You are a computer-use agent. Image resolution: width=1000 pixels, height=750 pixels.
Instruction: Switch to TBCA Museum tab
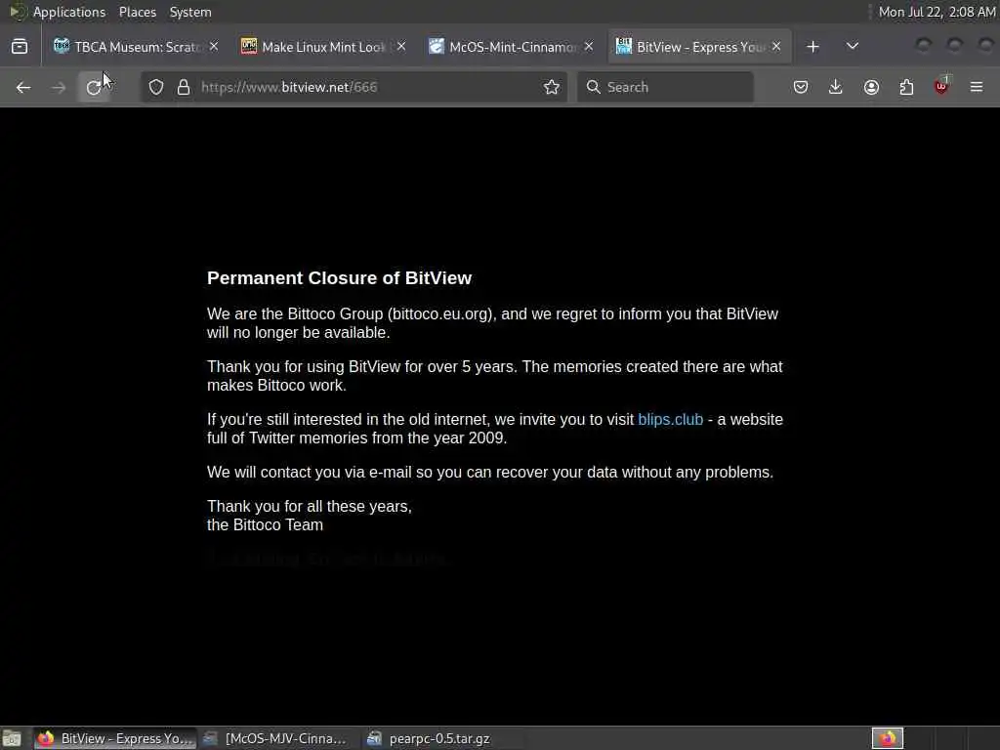click(136, 47)
